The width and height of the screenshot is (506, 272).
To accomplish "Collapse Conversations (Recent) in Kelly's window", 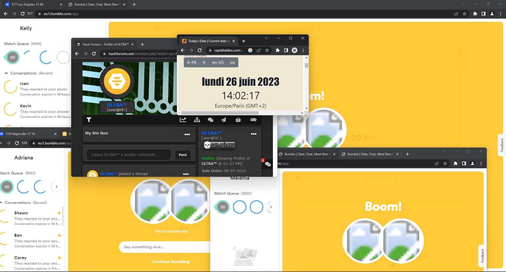I will (x=6, y=73).
